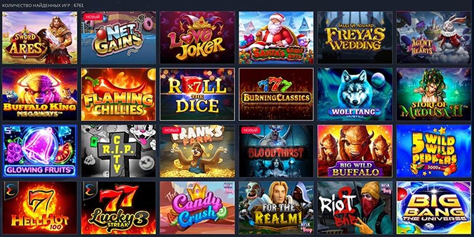Play the Hell Hot 100 slot

coord(40,208)
